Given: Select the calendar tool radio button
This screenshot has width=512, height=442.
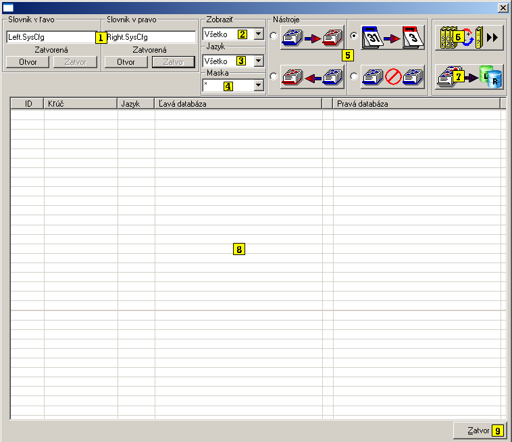Looking at the screenshot, I should tap(353, 36).
